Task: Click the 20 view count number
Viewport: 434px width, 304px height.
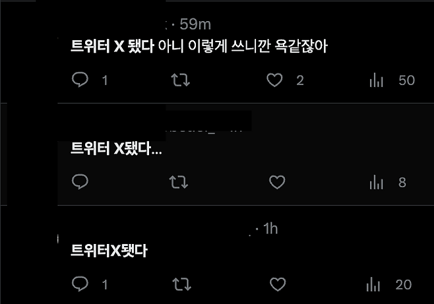Action: pos(404,285)
